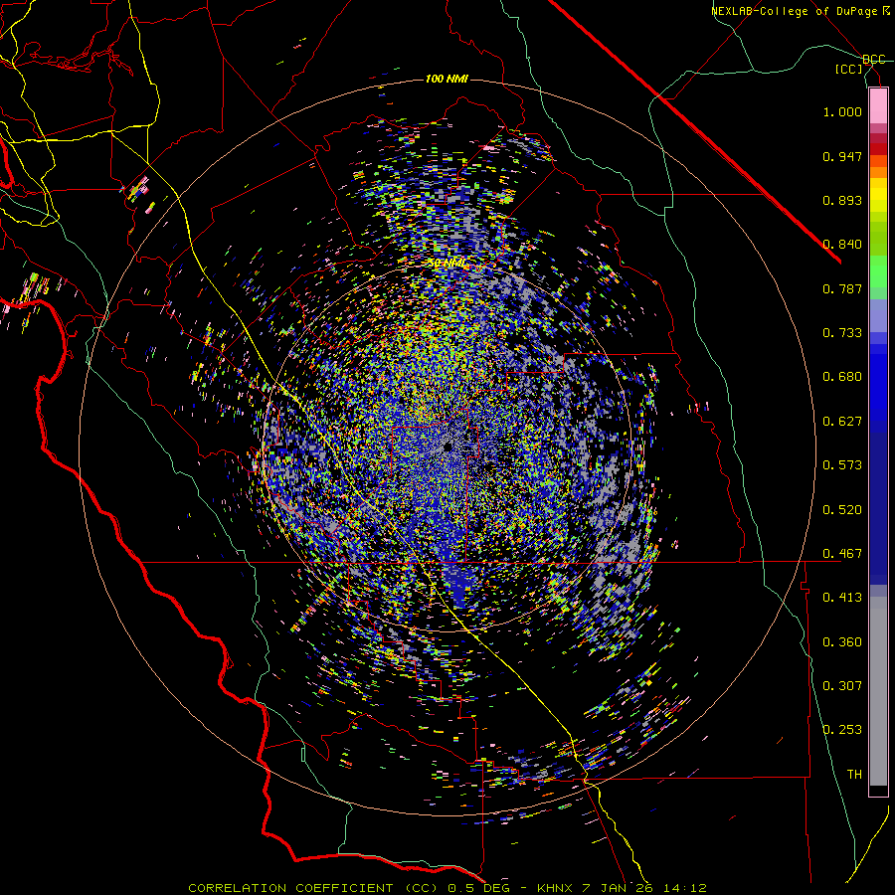Click the BCC label above the legend

click(873, 60)
